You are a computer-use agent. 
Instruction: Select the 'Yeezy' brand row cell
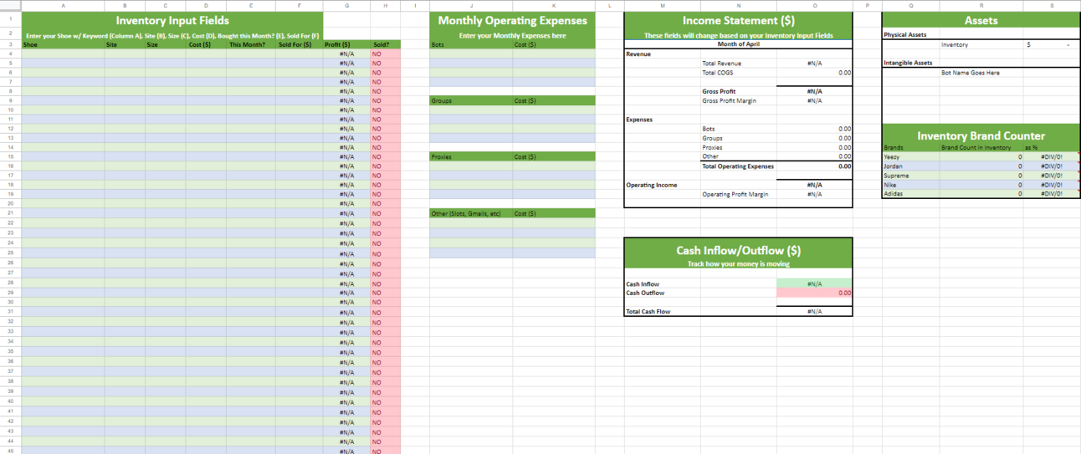[x=911, y=156]
